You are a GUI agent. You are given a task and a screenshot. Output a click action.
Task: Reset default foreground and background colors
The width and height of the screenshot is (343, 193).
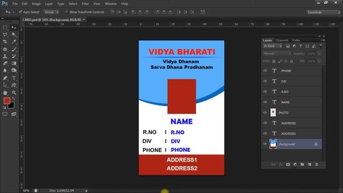[4, 107]
